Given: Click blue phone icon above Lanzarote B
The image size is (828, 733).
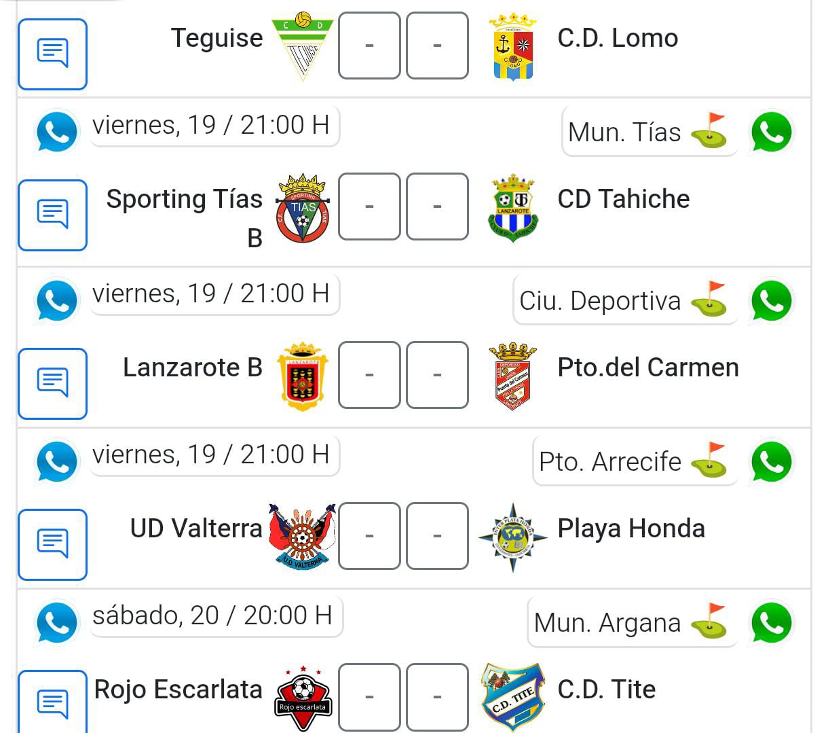Looking at the screenshot, I should click(57, 301).
